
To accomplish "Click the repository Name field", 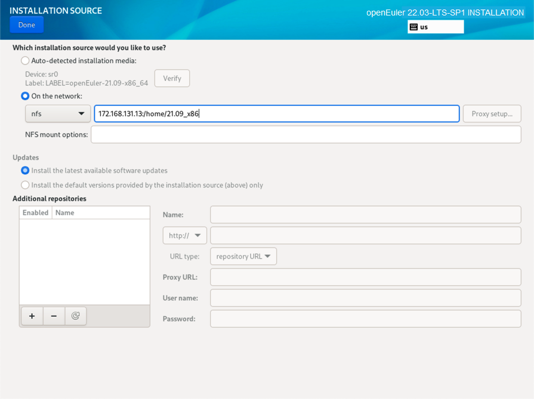I will [x=365, y=214].
